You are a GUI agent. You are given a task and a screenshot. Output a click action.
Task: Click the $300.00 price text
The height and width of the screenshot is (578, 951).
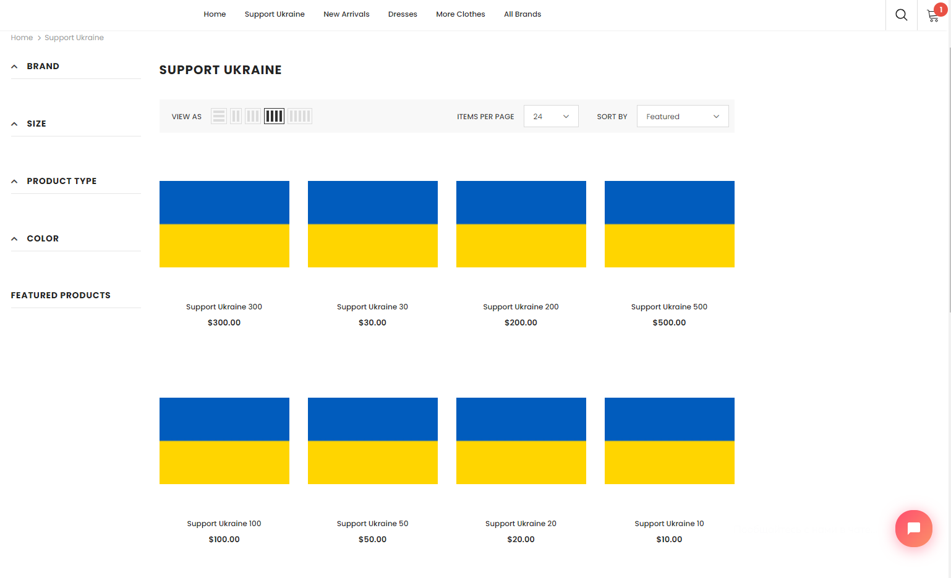click(x=224, y=323)
